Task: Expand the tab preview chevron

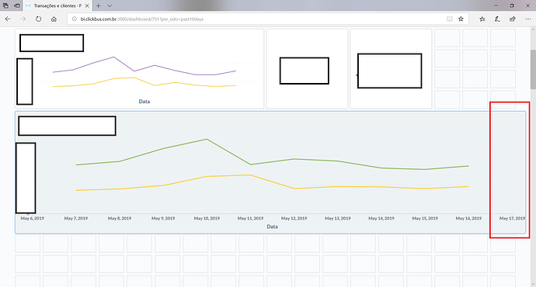Action: coord(110,5)
